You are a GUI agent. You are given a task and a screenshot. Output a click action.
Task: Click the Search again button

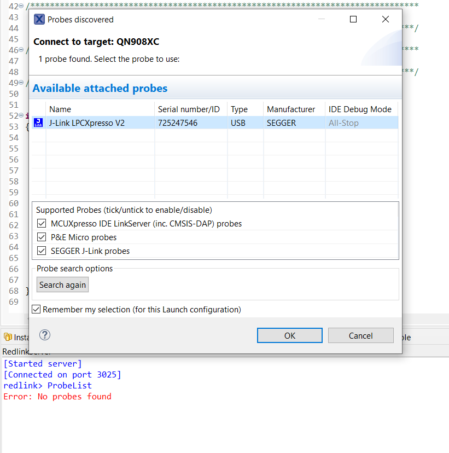[63, 285]
